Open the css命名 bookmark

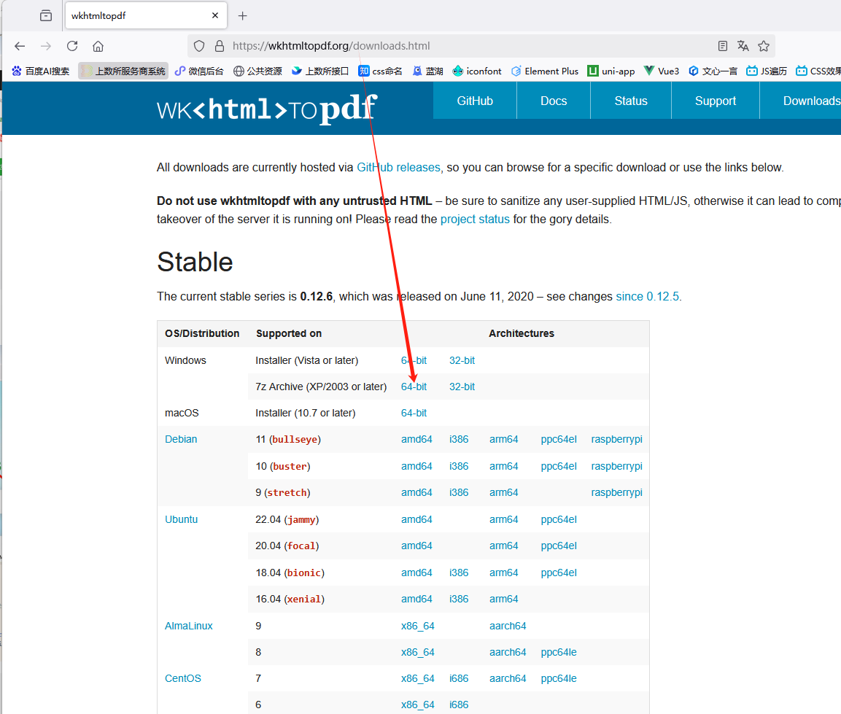380,71
